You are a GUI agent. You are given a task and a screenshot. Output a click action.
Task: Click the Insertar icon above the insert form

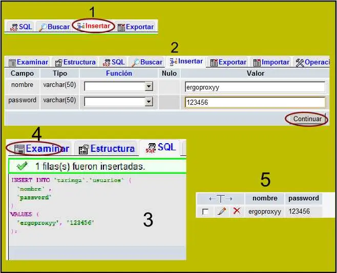(x=173, y=62)
